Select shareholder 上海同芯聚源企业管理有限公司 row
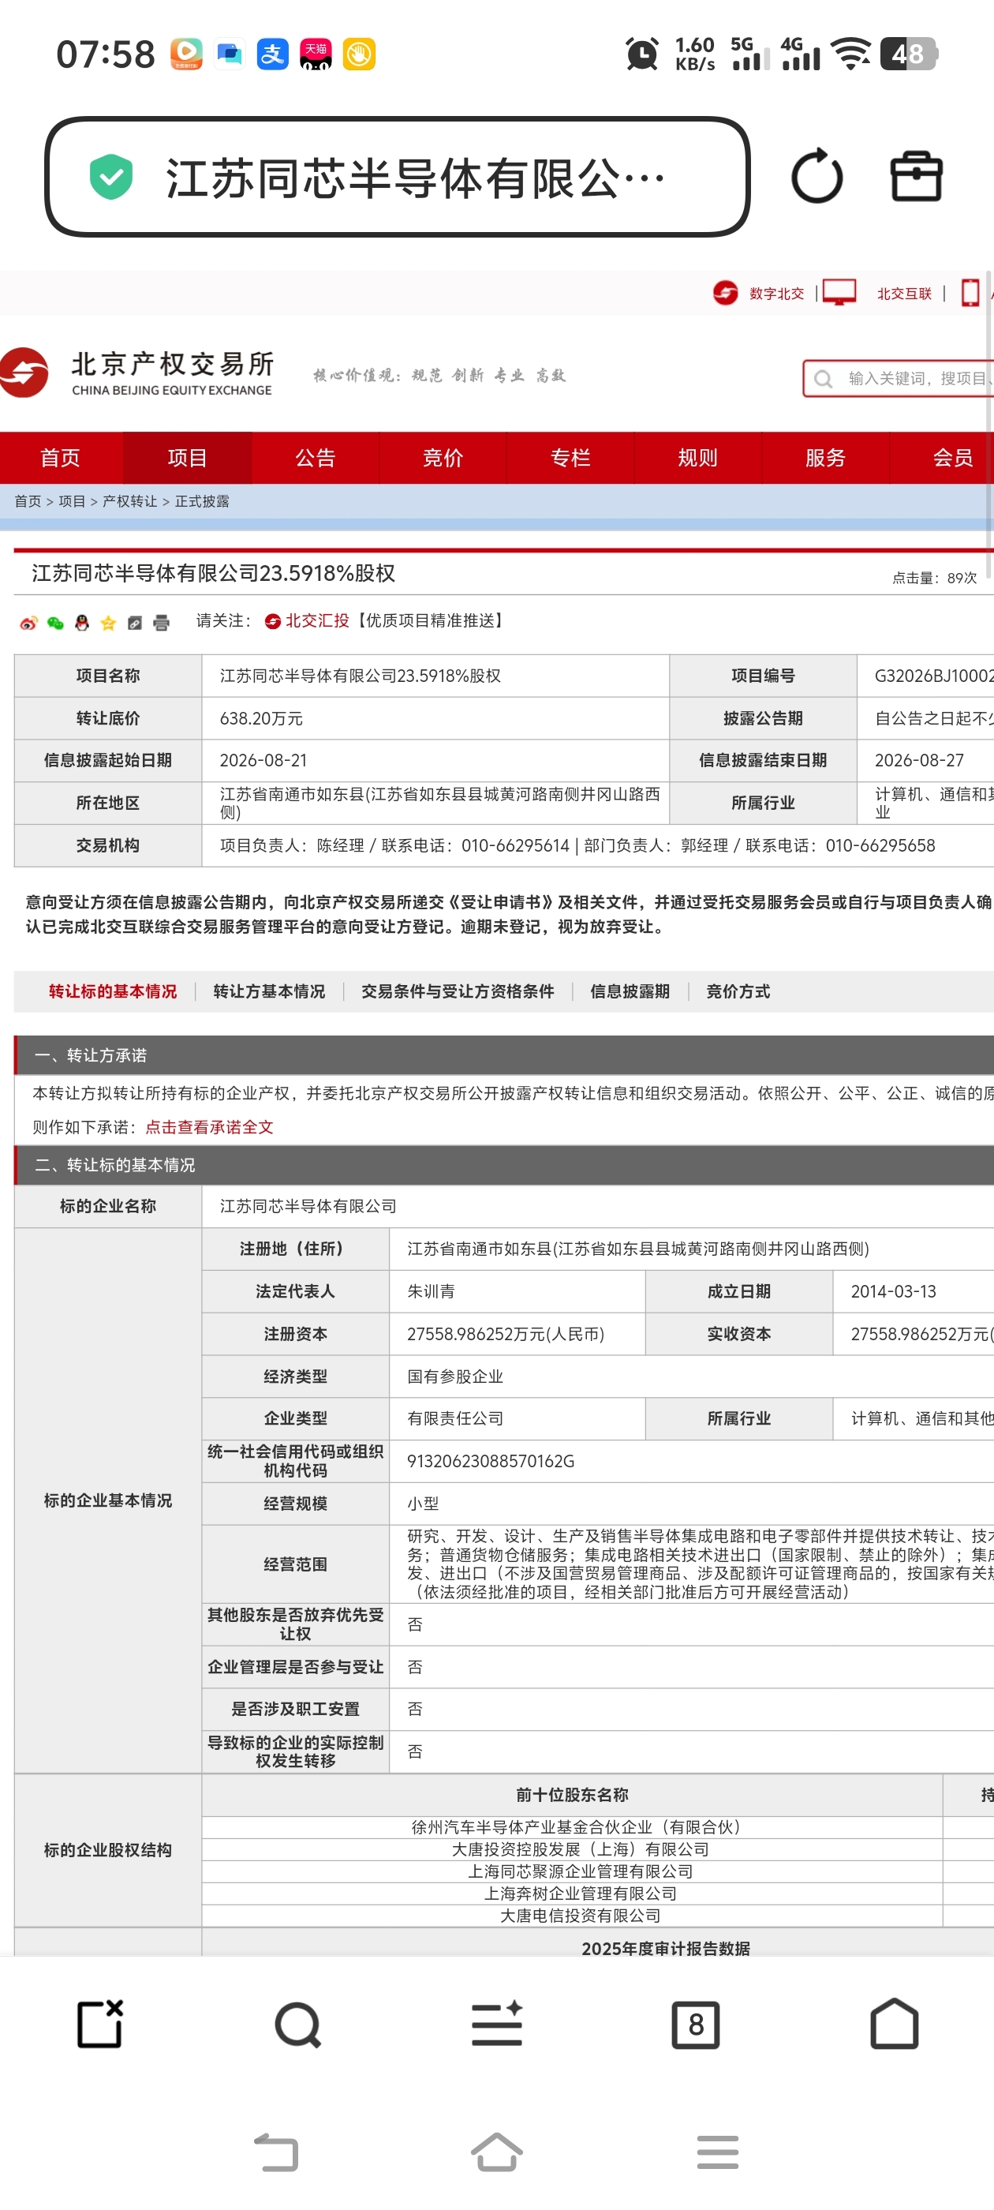Viewport: 994px width, 2210px height. (572, 1871)
